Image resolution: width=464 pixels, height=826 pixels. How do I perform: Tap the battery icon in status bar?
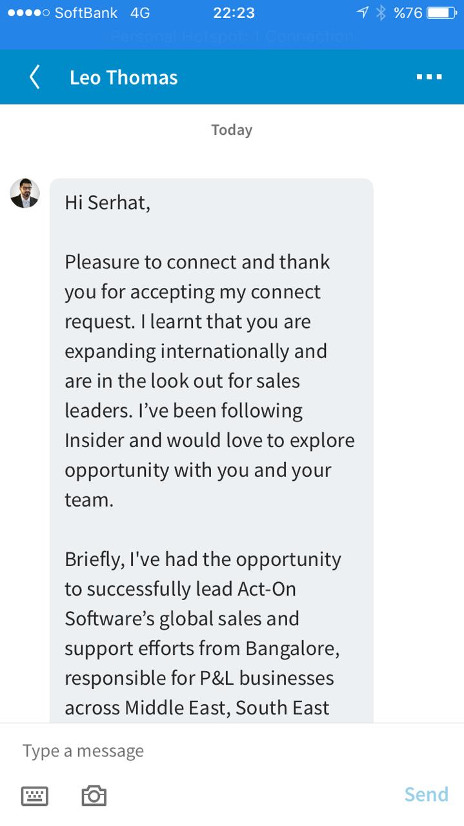(x=442, y=13)
